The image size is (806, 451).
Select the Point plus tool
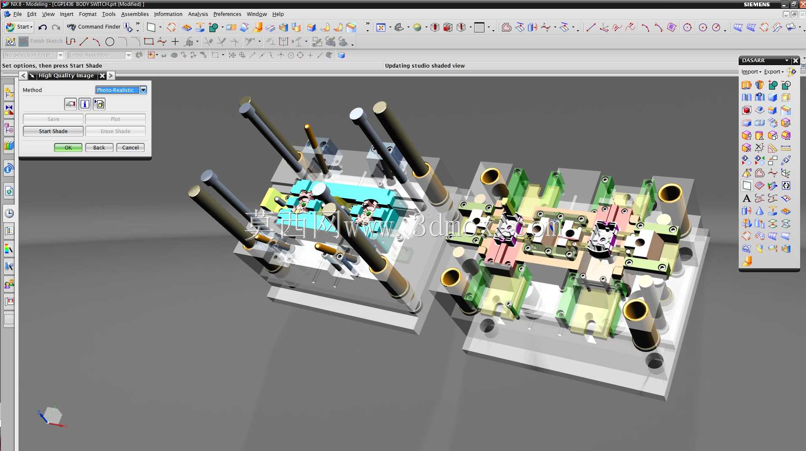click(x=175, y=42)
